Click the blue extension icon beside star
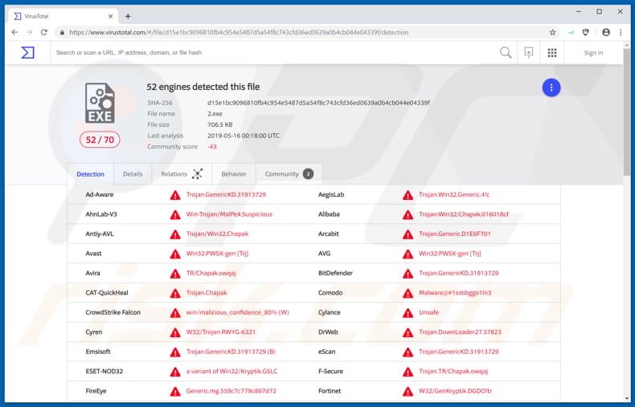Viewport: 635px width, 407px height. (x=571, y=32)
